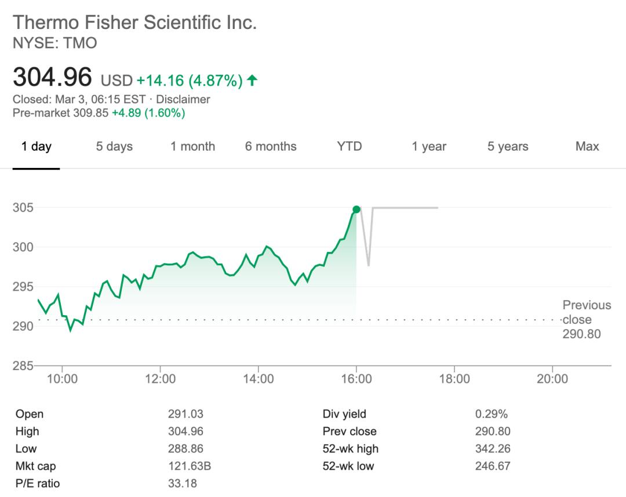
Task: Display the 5 years range
Action: coord(508,147)
